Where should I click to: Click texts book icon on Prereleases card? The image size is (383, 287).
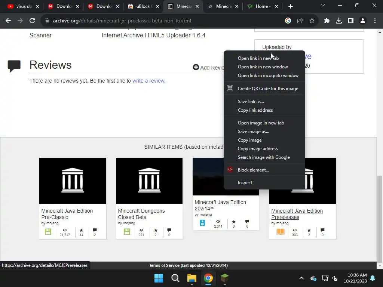(x=281, y=232)
